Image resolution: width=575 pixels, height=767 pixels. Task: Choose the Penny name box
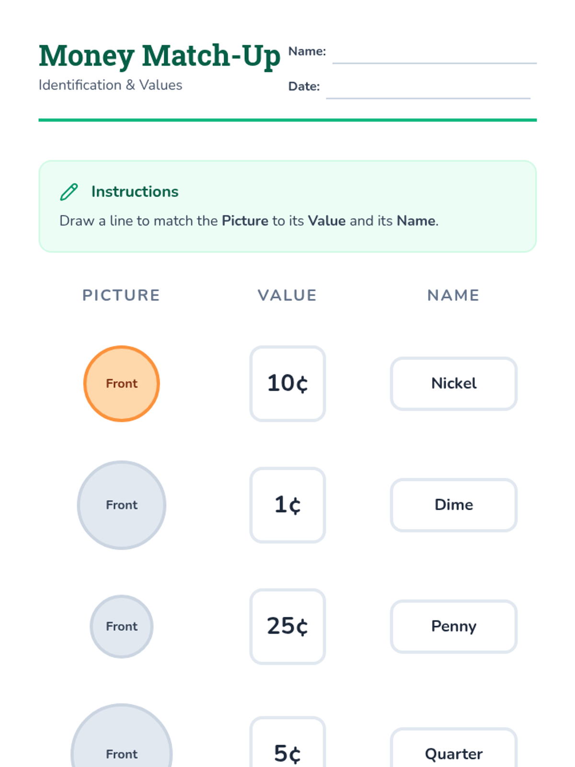454,626
